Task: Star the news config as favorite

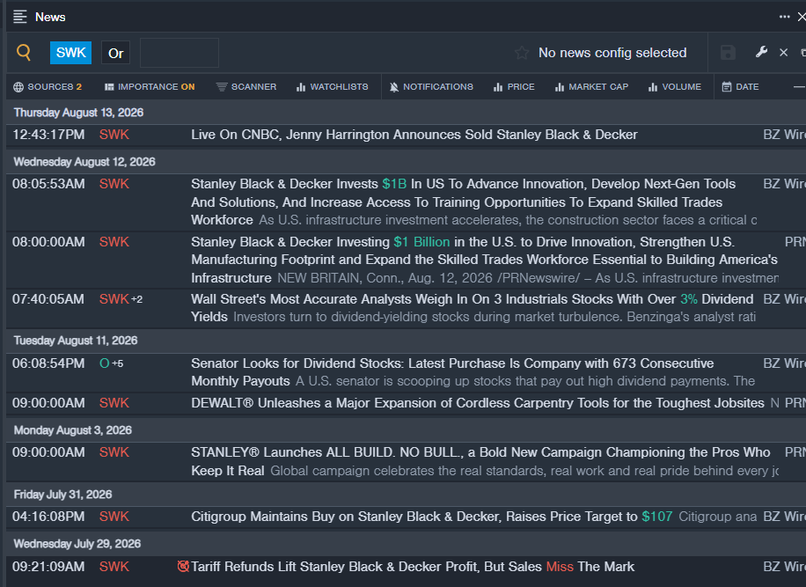Action: tap(522, 53)
